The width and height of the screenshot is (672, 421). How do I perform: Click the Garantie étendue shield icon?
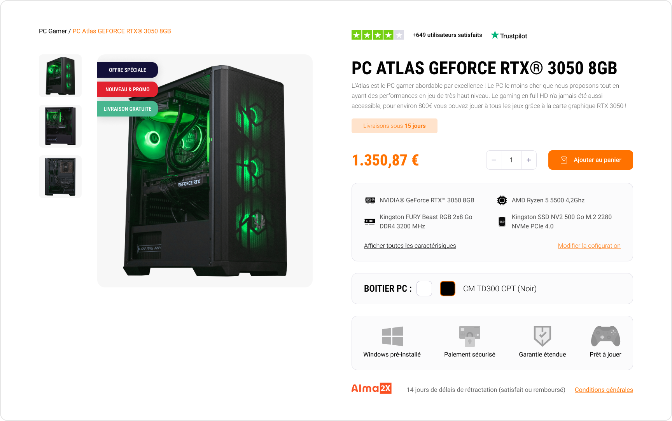(x=542, y=336)
